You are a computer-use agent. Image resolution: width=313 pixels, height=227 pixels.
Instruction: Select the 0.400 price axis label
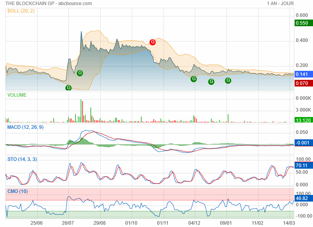tap(302, 40)
